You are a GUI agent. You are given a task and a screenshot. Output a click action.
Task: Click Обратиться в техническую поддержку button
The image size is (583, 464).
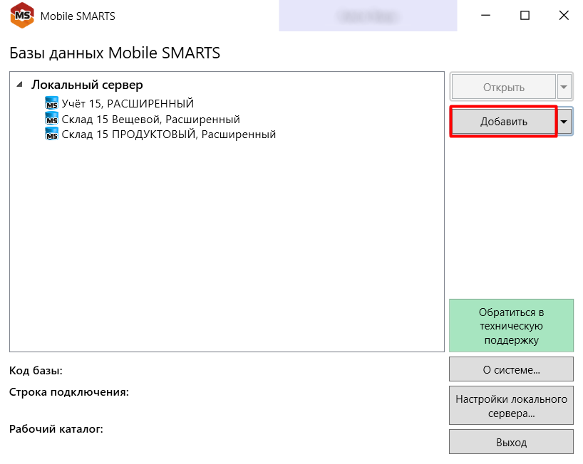coord(511,325)
